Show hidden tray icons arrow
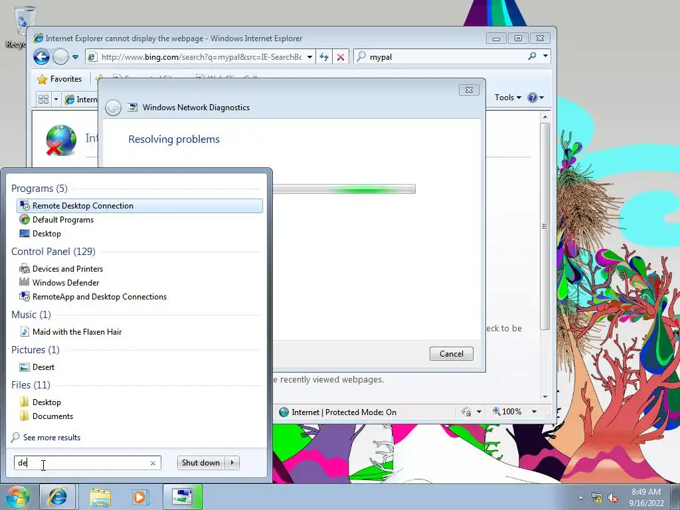This screenshot has height=510, width=680. (580, 498)
